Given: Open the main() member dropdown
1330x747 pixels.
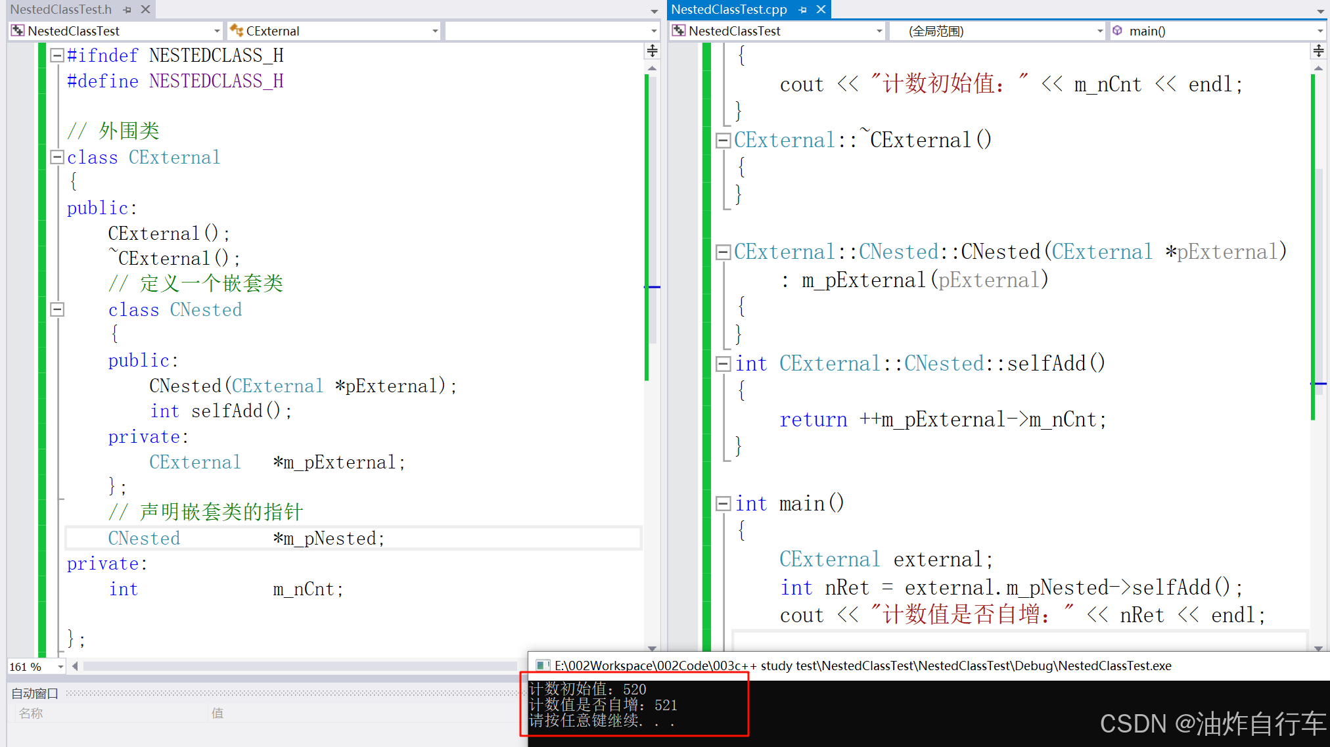Looking at the screenshot, I should pyautogui.click(x=1319, y=31).
